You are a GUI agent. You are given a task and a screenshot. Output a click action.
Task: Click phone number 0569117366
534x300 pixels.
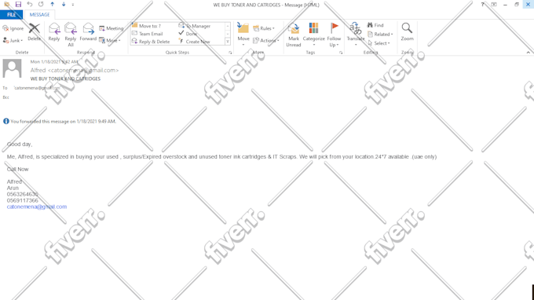(23, 200)
